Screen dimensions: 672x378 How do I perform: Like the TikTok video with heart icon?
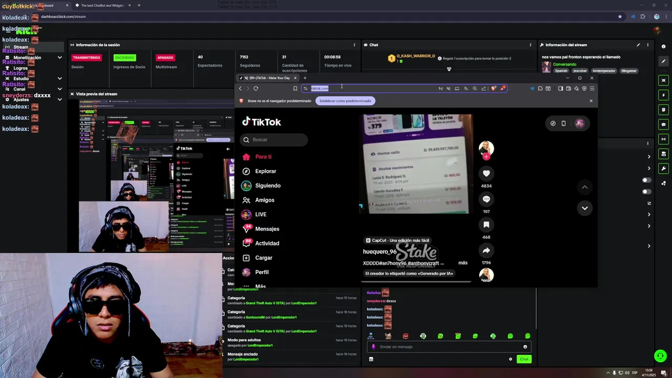pos(486,173)
